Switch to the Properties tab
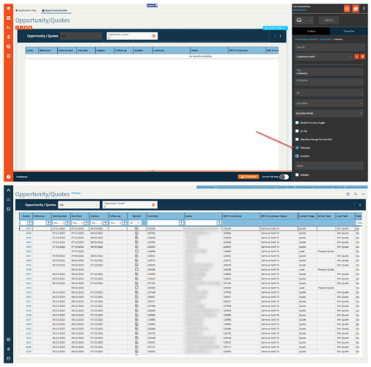Screen dimensions: 371x367 click(x=349, y=31)
